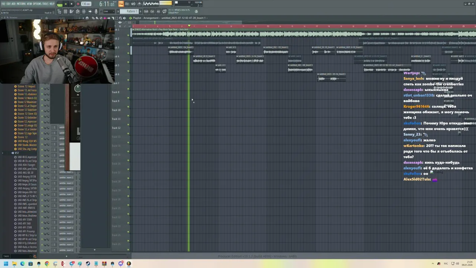476x268 pixels.
Task: Open the HELP menu
Action: [52, 4]
